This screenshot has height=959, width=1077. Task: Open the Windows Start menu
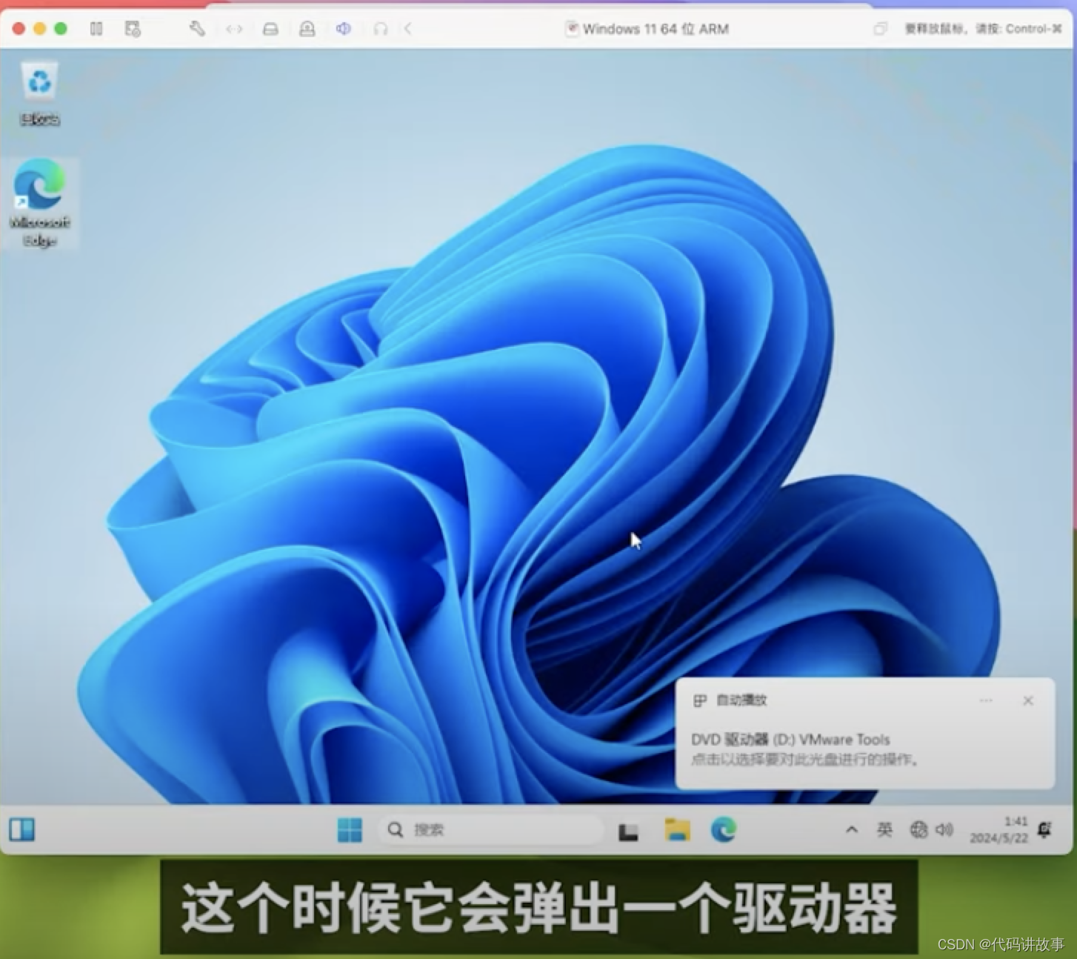click(350, 829)
